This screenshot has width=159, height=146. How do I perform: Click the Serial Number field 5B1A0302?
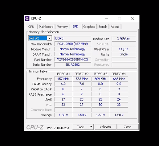[73, 65]
